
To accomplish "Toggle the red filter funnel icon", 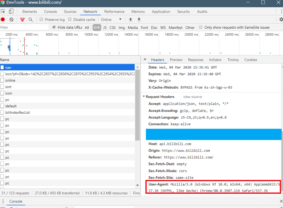I will click(x=22, y=20).
